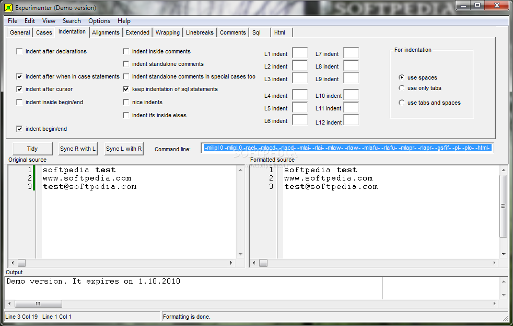Open the View menu
This screenshot has height=326, width=513.
tap(49, 21)
